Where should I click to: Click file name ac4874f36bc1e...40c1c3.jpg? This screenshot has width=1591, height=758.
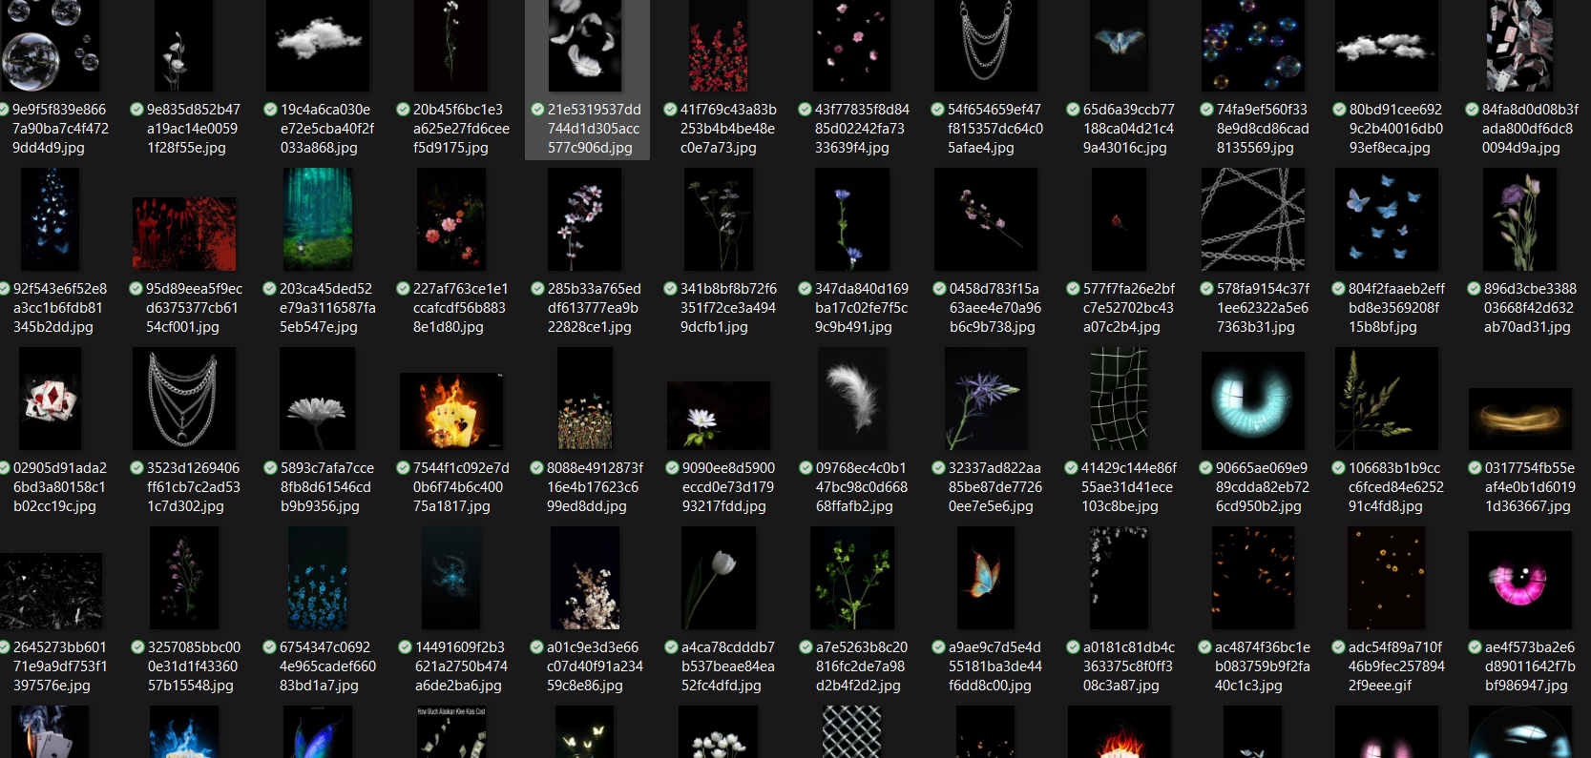(1262, 666)
